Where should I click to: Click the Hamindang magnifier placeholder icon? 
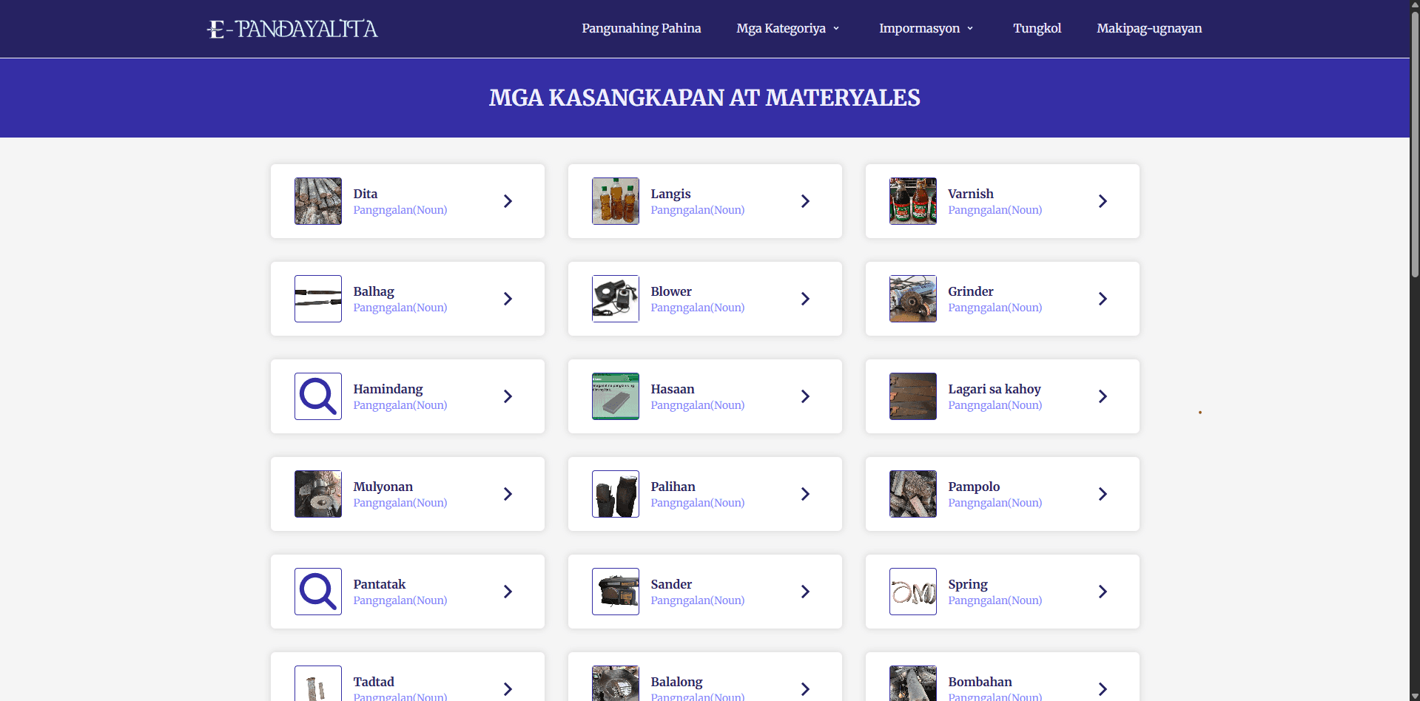tap(318, 396)
